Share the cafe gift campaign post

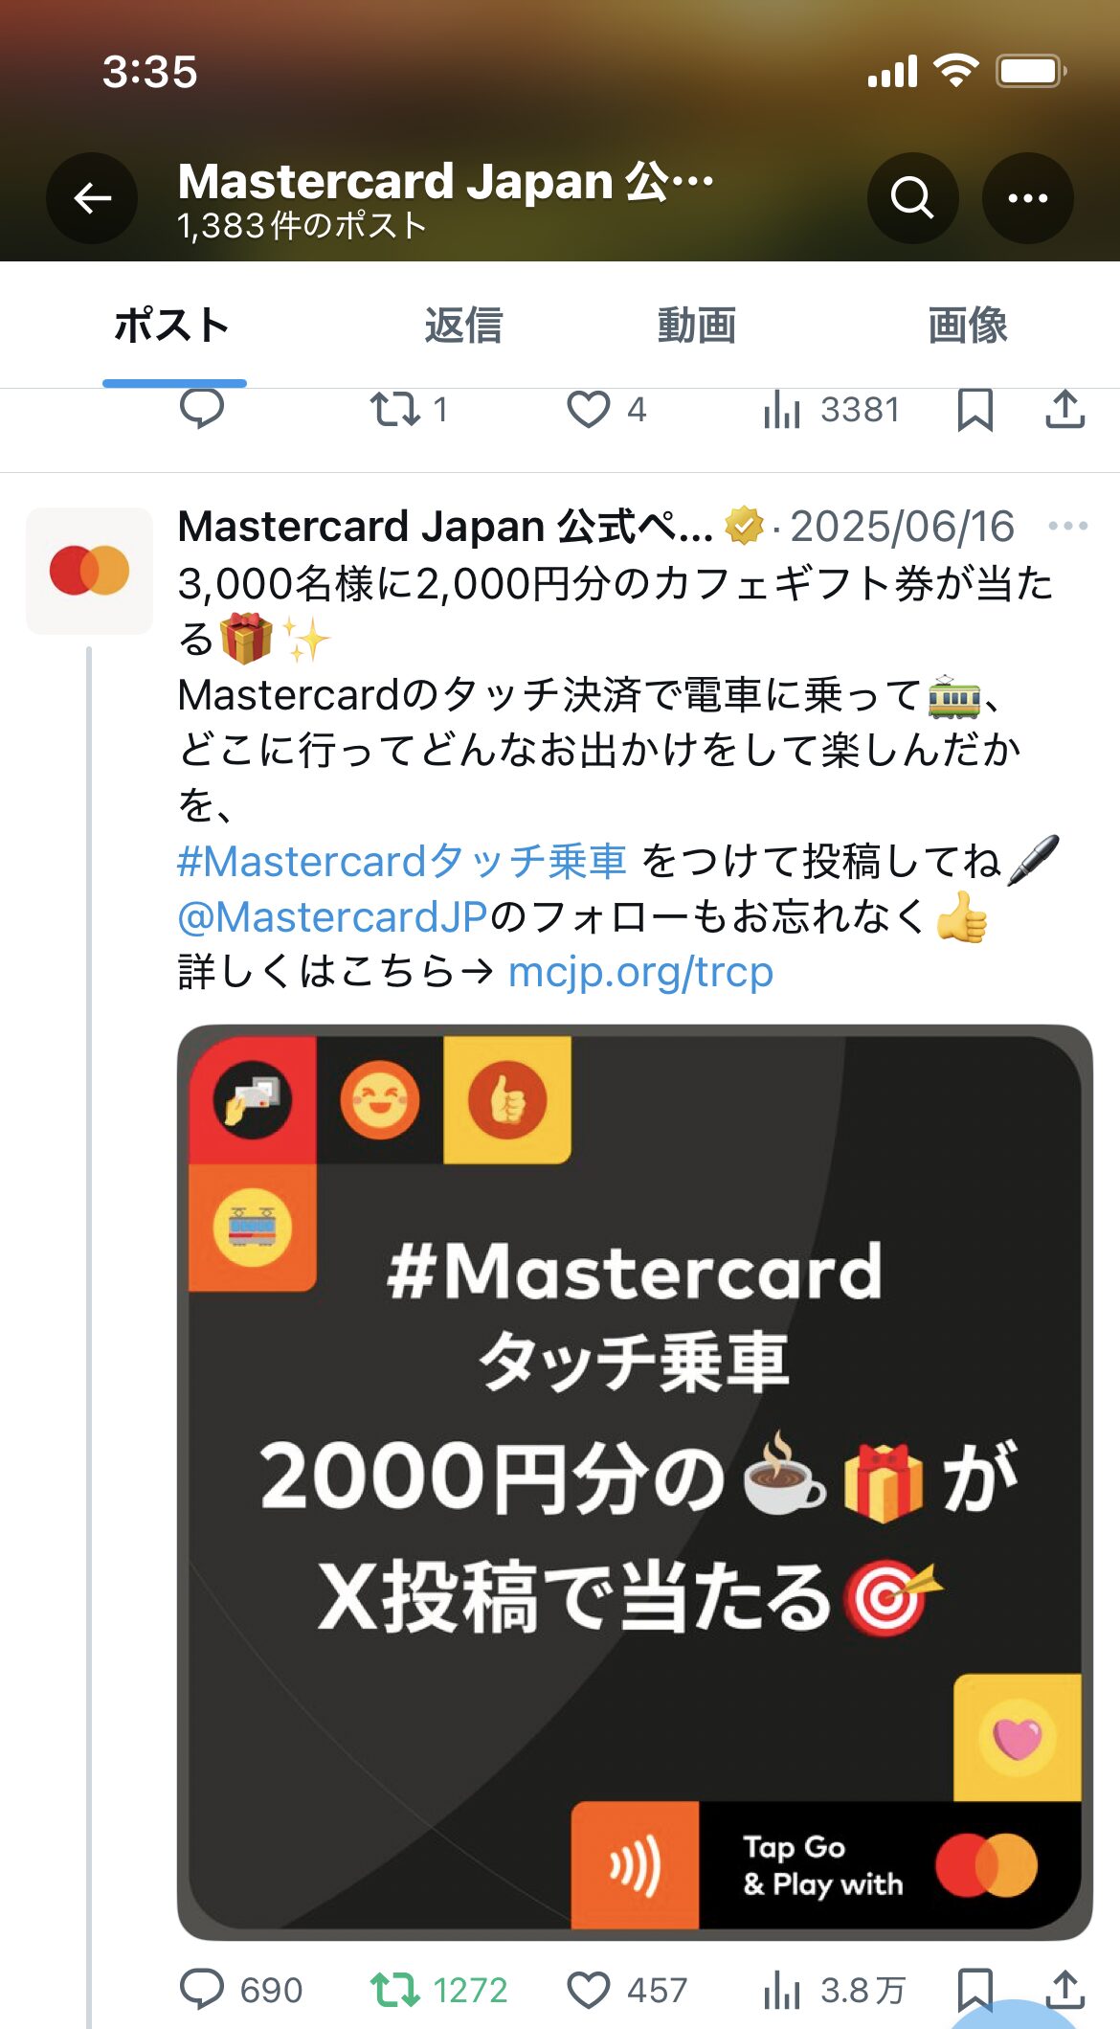[x=1064, y=1991]
